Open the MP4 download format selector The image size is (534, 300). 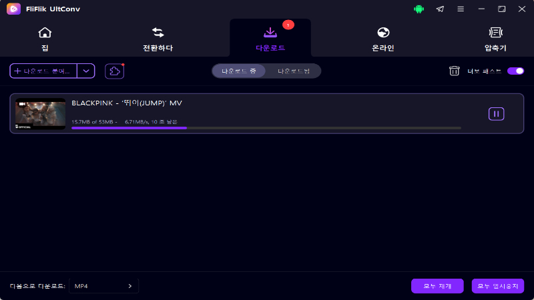(103, 286)
